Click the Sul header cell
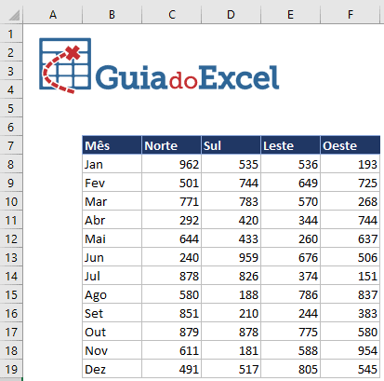Image resolution: width=384 pixels, height=381 pixels. 231,145
